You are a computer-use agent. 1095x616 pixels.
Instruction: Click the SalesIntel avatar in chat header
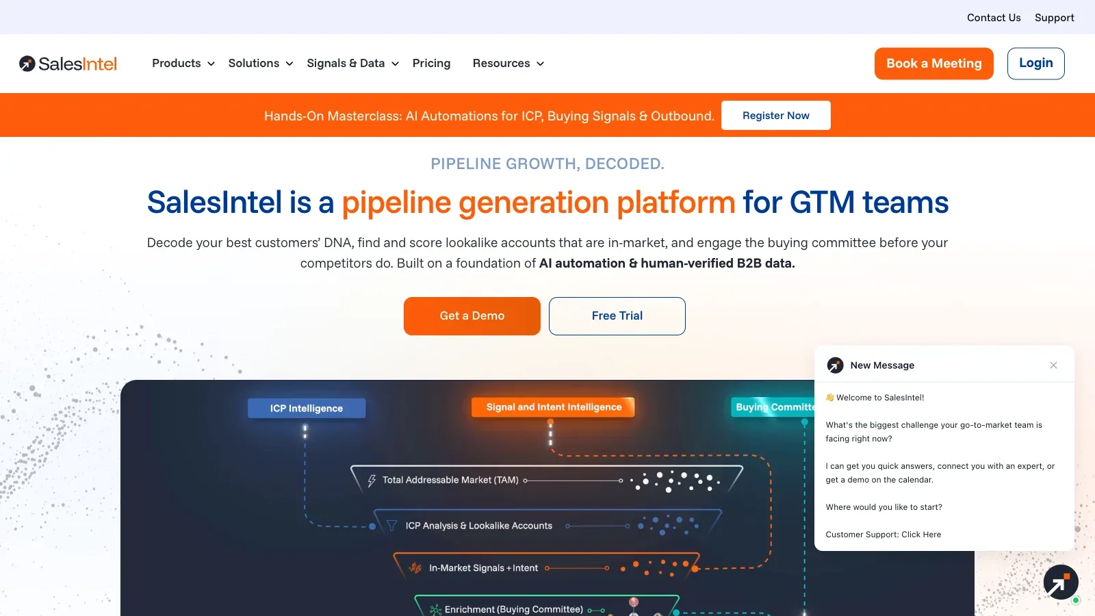click(835, 365)
